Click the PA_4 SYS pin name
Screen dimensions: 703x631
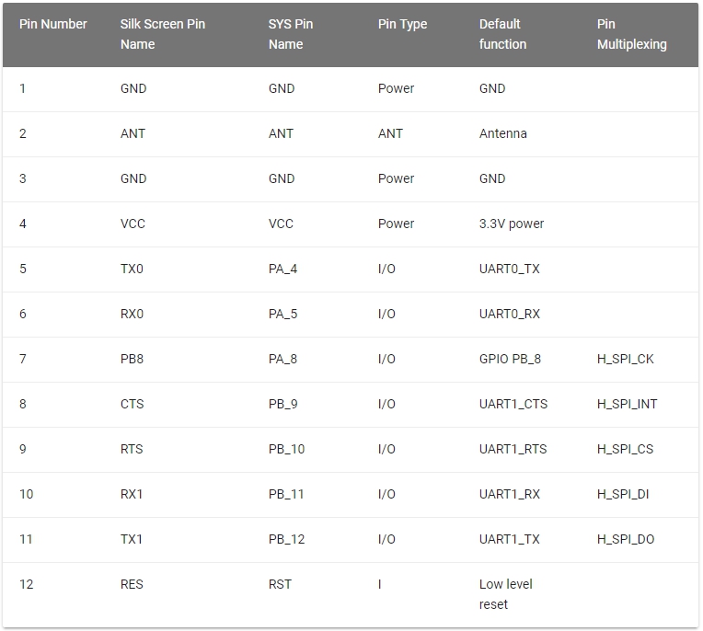[x=282, y=269]
